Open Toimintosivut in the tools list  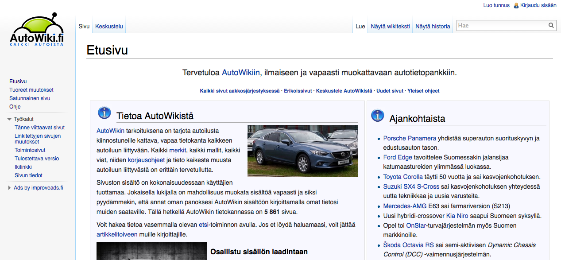click(x=30, y=150)
